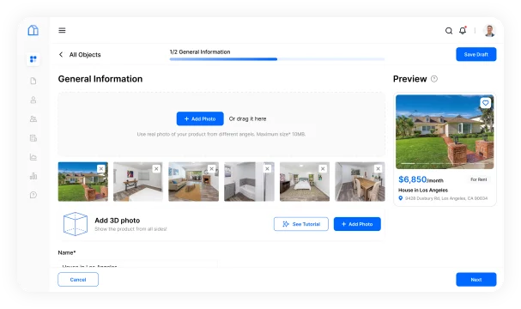Image resolution: width=521 pixels, height=309 pixels.
Task: Click the All Objects link
Action: (85, 54)
